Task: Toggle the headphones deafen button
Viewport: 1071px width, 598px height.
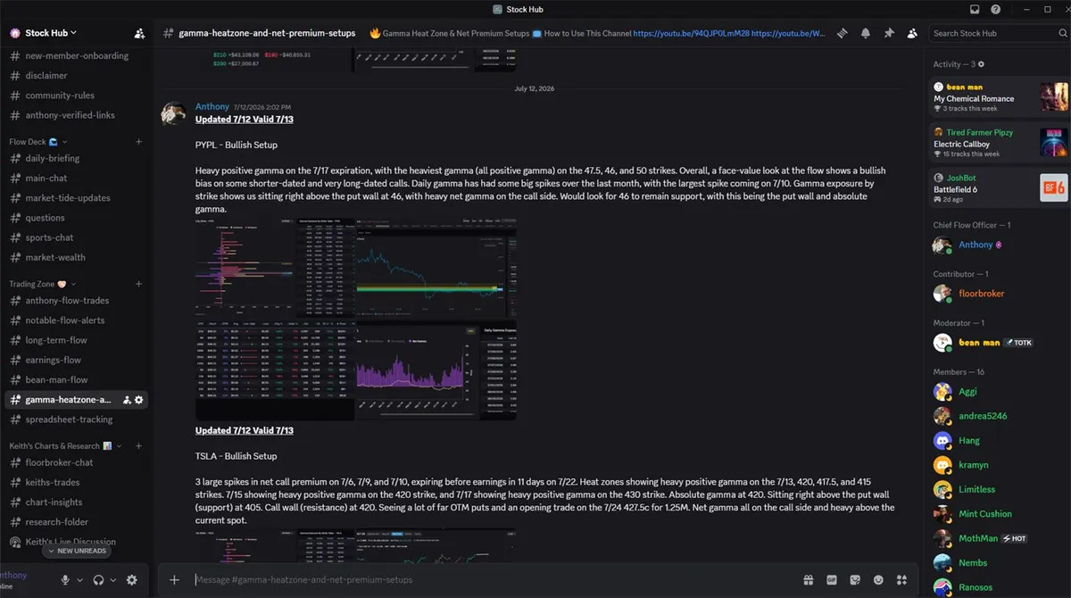Action: (98, 579)
